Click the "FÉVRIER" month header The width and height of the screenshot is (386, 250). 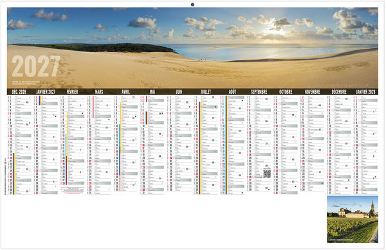pos(72,92)
